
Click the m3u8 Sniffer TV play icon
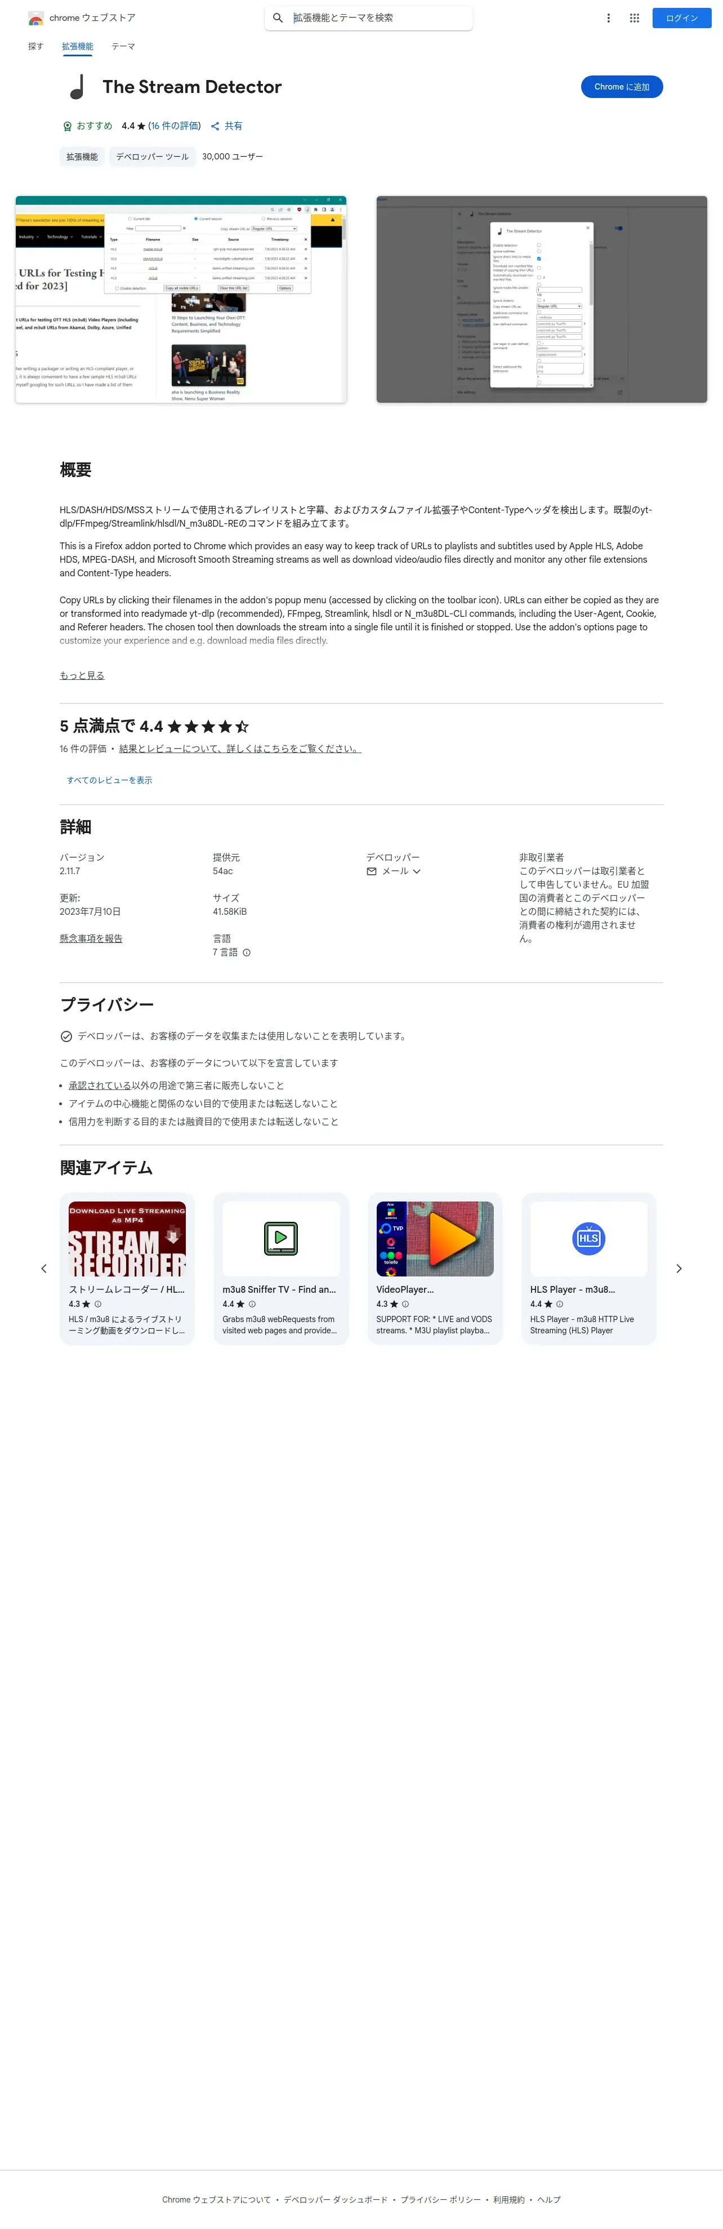tap(281, 1238)
